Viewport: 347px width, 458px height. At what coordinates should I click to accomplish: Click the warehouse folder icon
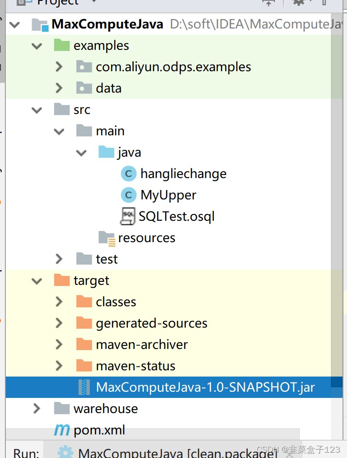pyautogui.click(x=61, y=408)
